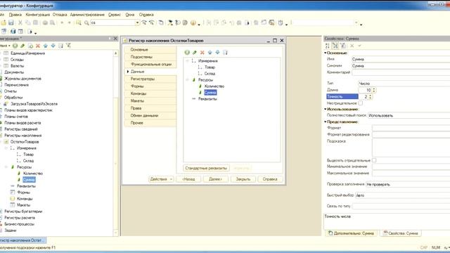Click the Copy icon in main toolbar
This screenshot has height=253, width=450.
coord(28,22)
